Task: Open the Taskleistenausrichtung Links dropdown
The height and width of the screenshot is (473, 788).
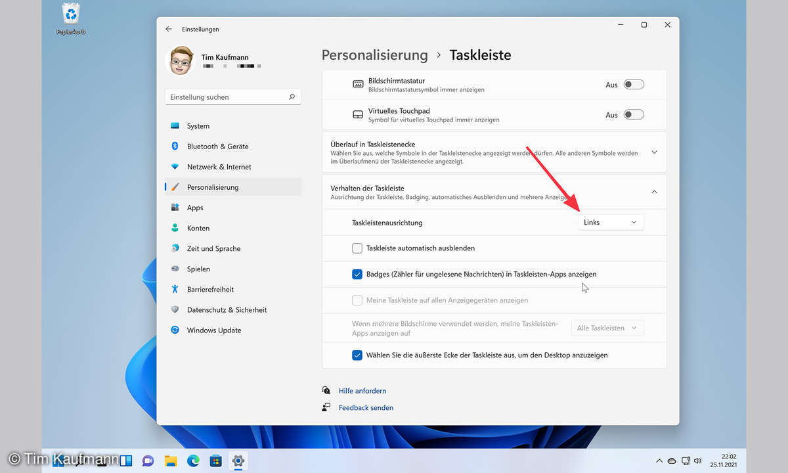Action: coord(611,222)
